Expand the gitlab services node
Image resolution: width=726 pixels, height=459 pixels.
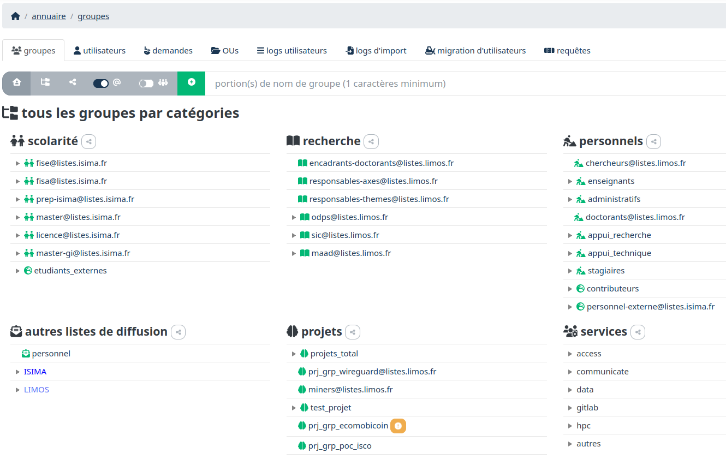coord(570,408)
